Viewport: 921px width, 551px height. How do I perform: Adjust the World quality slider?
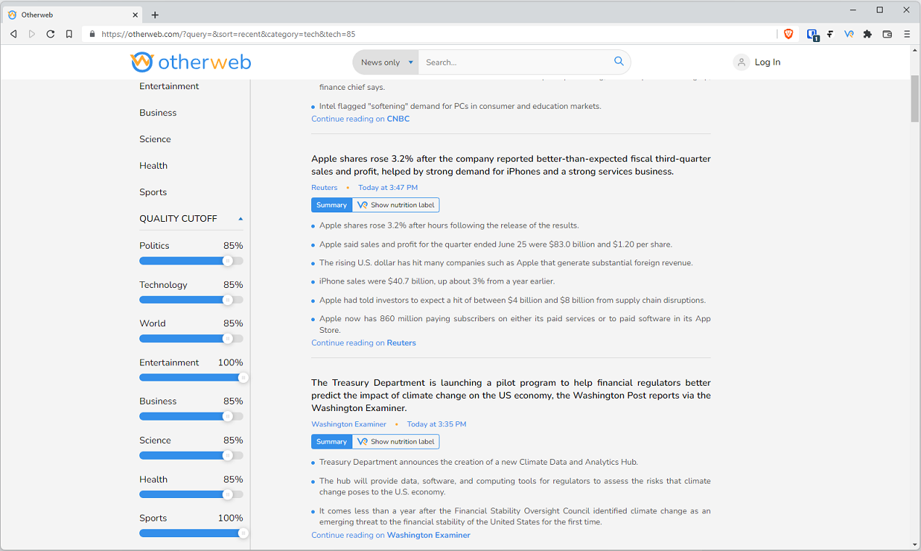pyautogui.click(x=228, y=339)
